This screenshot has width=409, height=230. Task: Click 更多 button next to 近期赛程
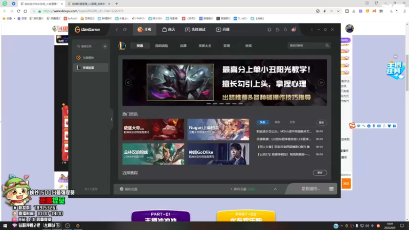pyautogui.click(x=320, y=173)
